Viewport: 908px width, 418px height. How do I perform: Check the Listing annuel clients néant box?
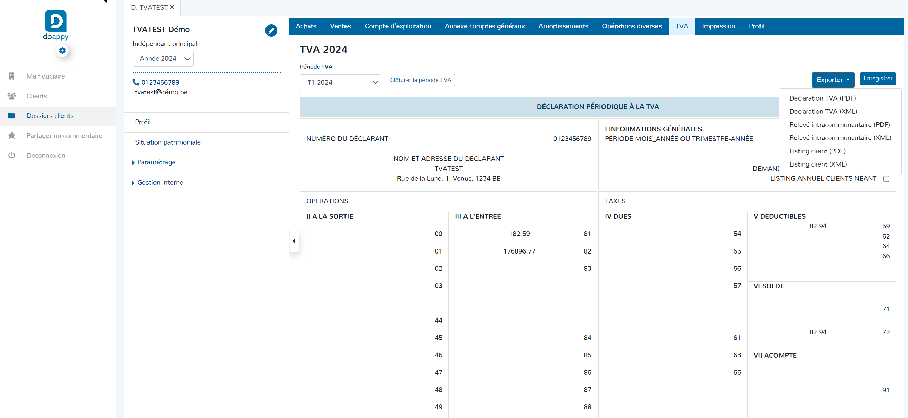click(886, 179)
